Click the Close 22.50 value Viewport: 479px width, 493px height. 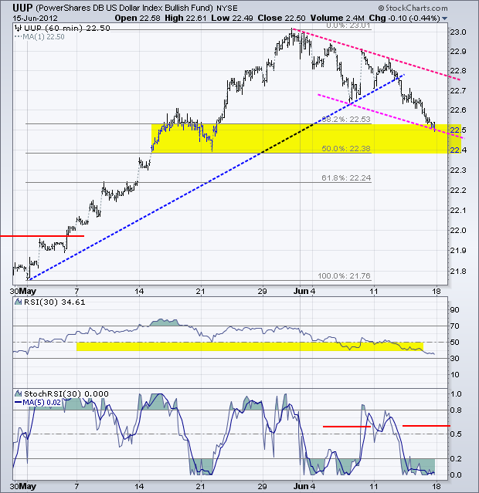(281, 19)
